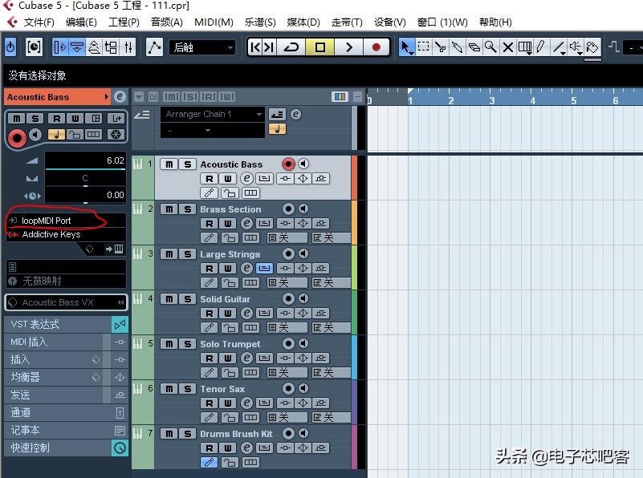Solo the Large Strings track
This screenshot has width=643, height=478.
tap(187, 254)
